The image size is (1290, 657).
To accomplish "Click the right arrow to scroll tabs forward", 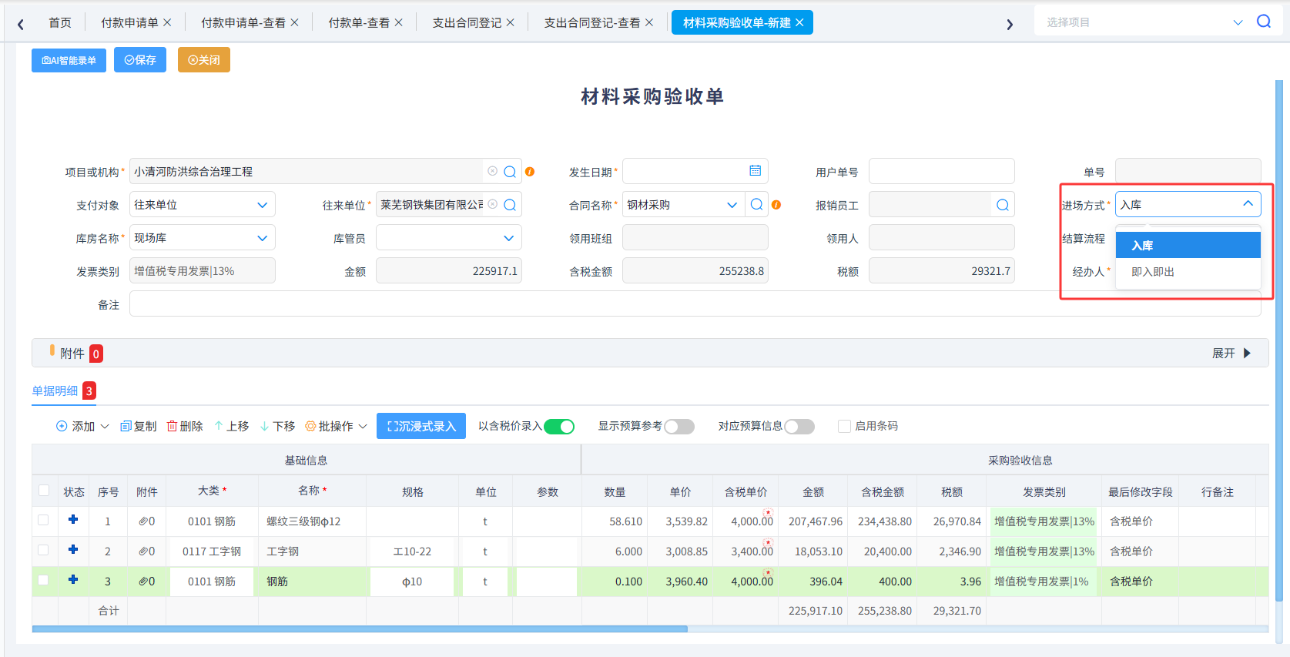I will (x=1010, y=24).
